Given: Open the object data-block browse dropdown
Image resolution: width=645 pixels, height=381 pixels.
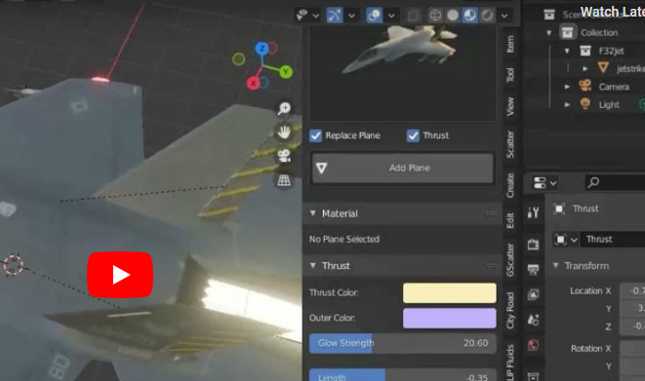Looking at the screenshot, I should coord(566,240).
